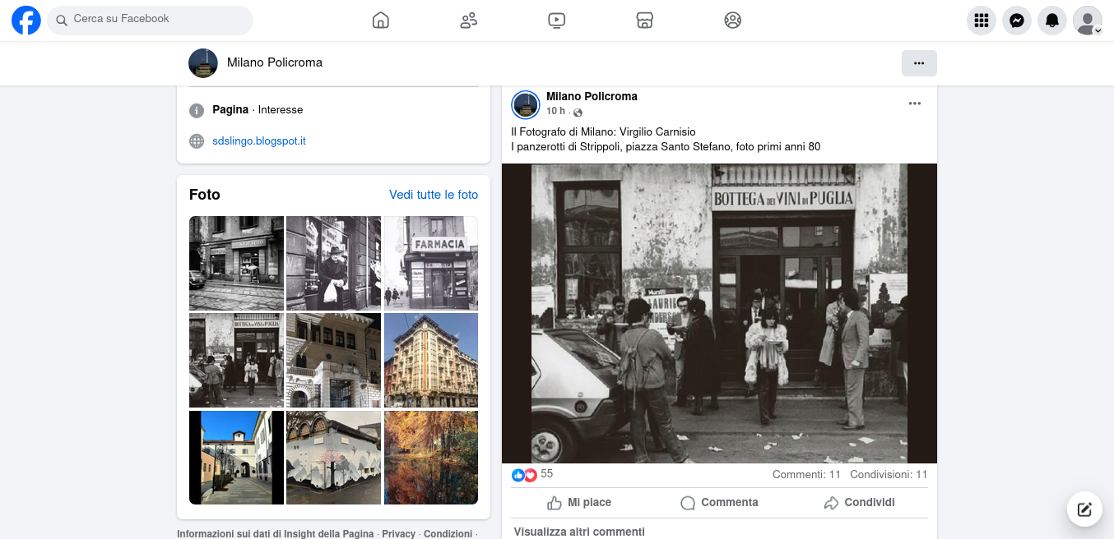Screen dimensions: 1114x539
Task: Open Messenger chats icon
Action: pyautogui.click(x=1017, y=21)
